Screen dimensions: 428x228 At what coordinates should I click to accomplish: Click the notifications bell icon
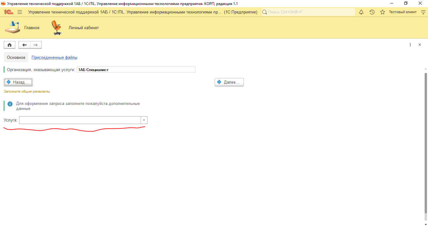coord(361,12)
